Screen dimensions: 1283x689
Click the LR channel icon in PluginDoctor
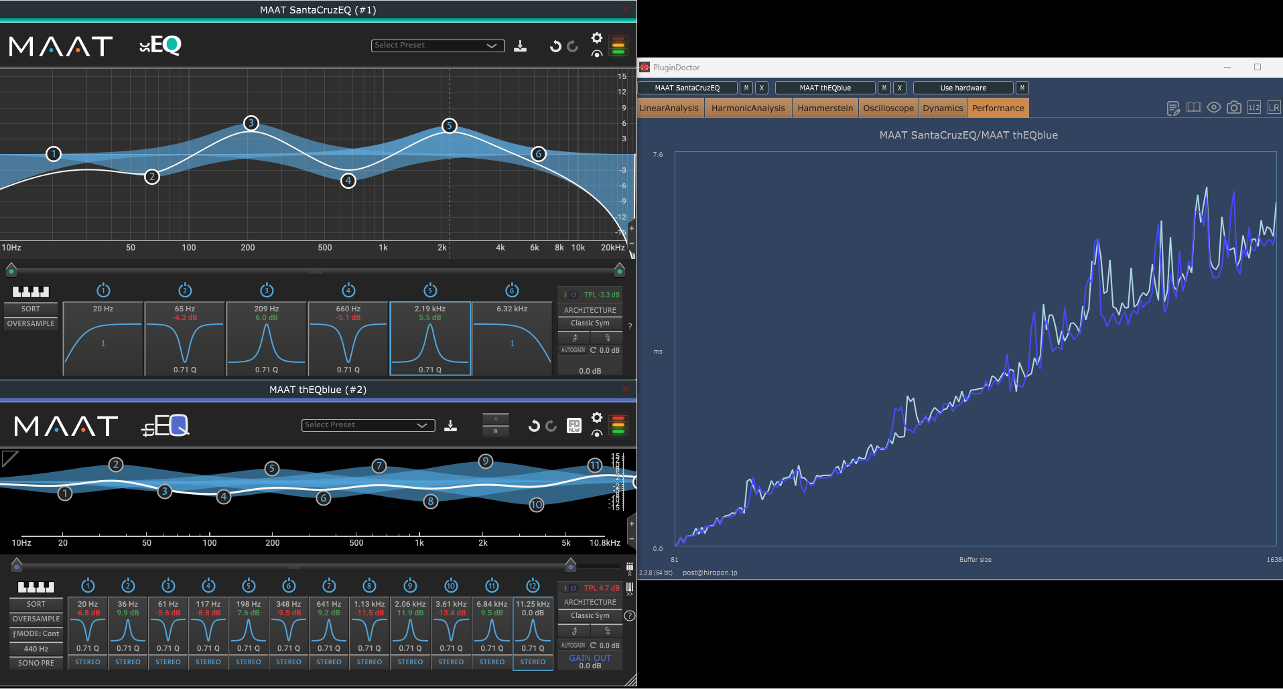coord(1274,107)
